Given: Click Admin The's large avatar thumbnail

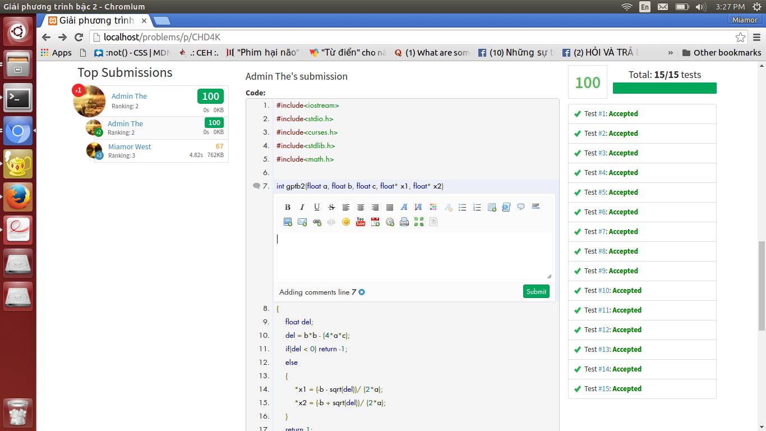Looking at the screenshot, I should (90, 101).
